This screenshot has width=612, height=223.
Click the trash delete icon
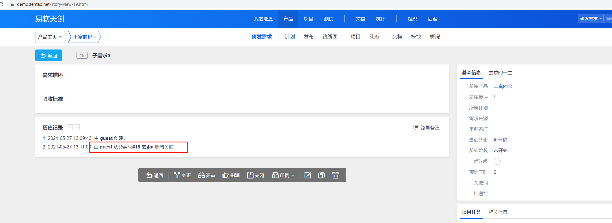coord(335,175)
